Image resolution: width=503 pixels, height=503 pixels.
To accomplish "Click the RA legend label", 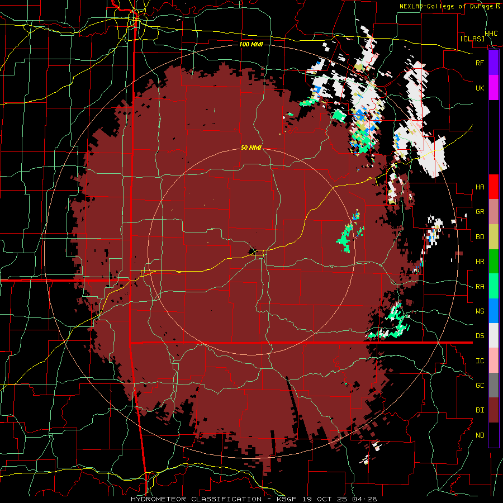I will tap(480, 287).
